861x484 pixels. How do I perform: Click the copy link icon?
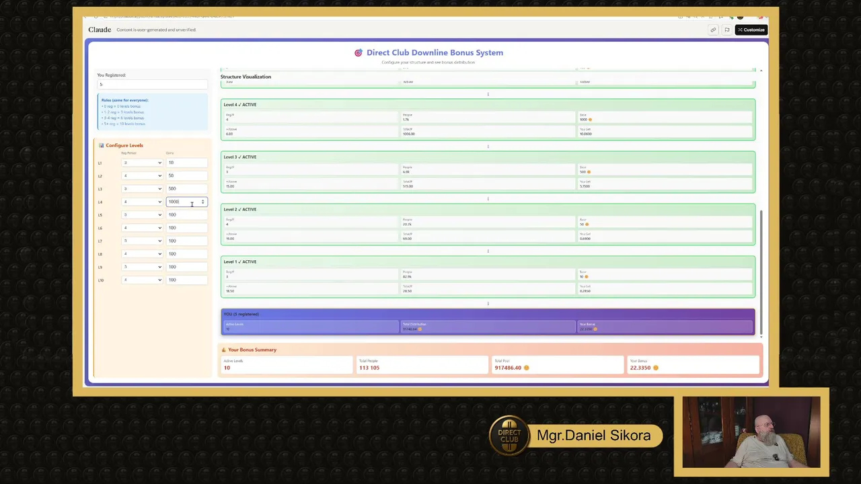pyautogui.click(x=713, y=30)
